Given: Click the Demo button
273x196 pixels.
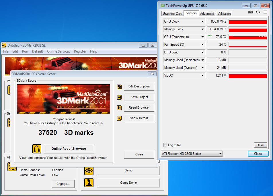Looking at the screenshot, I should coord(128,171).
